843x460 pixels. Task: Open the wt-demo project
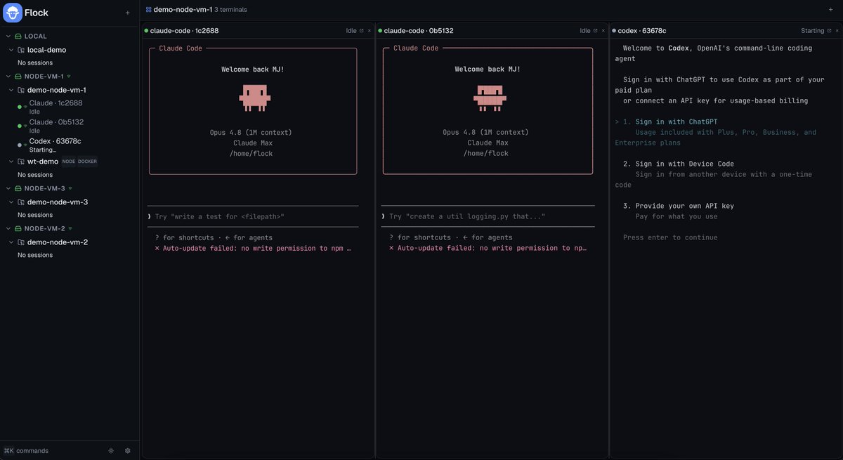43,162
